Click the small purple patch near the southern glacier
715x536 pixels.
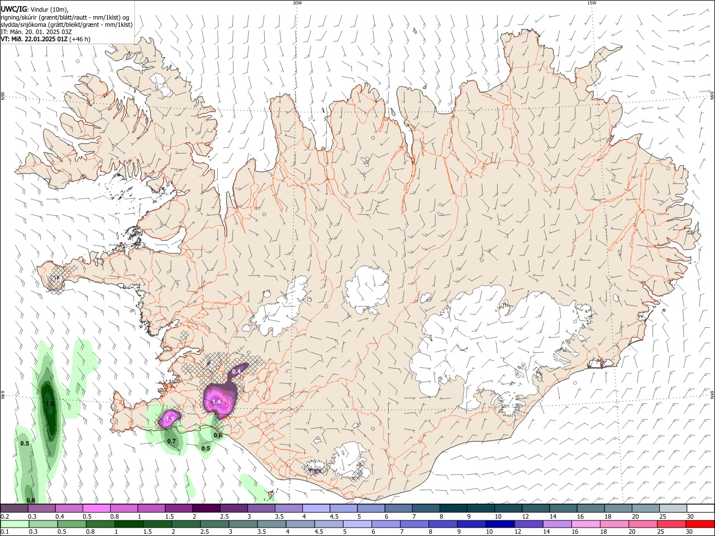click(x=314, y=471)
